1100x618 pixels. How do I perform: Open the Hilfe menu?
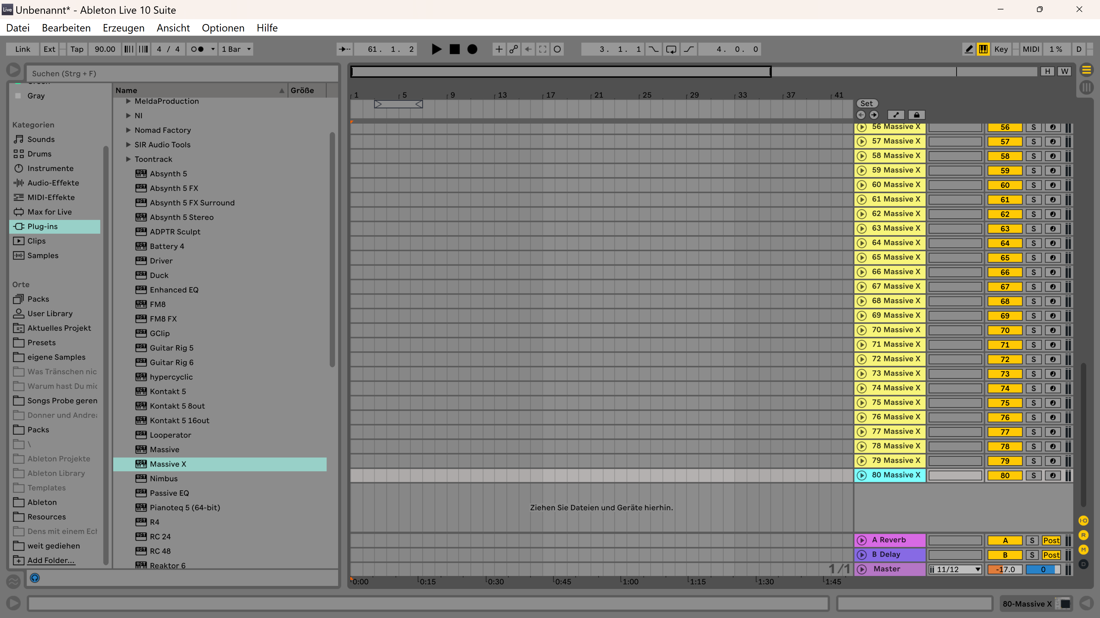tap(267, 28)
